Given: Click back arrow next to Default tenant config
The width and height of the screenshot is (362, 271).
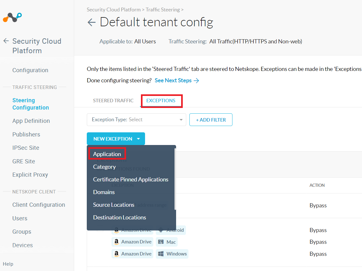Looking at the screenshot, I should (92, 22).
